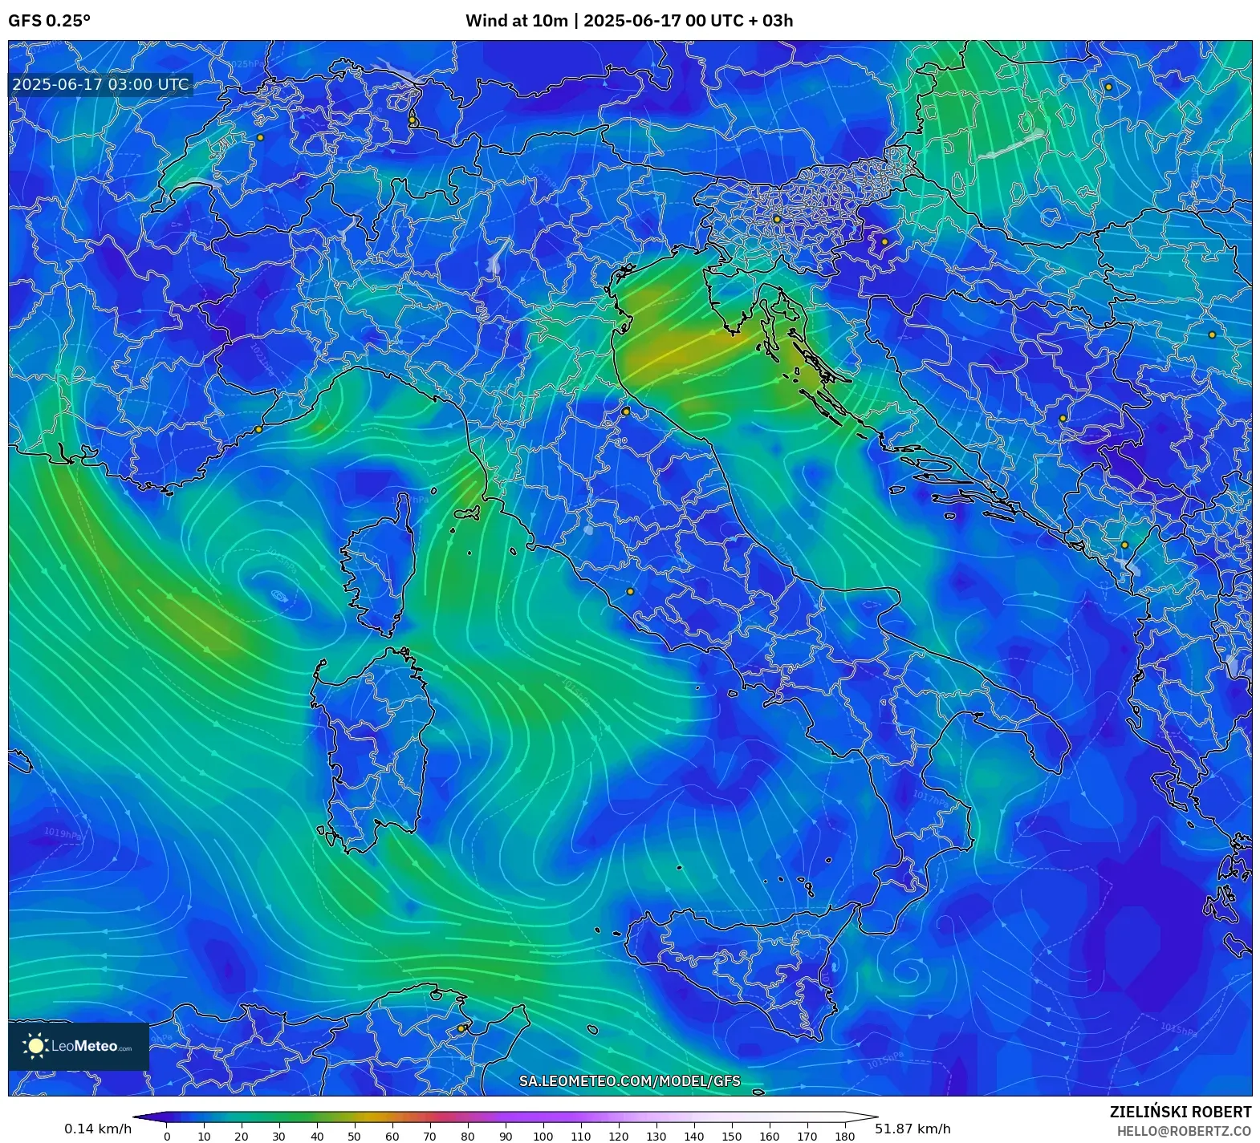The image size is (1260, 1143).
Task: Click the cyclone eye west of Corsica
Action: (x=278, y=595)
